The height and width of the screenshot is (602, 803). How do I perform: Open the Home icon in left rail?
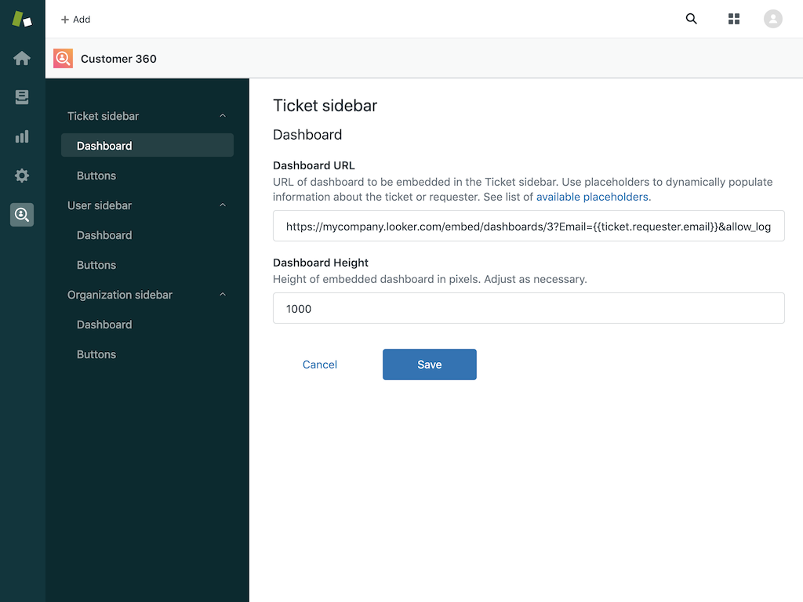tap(22, 59)
